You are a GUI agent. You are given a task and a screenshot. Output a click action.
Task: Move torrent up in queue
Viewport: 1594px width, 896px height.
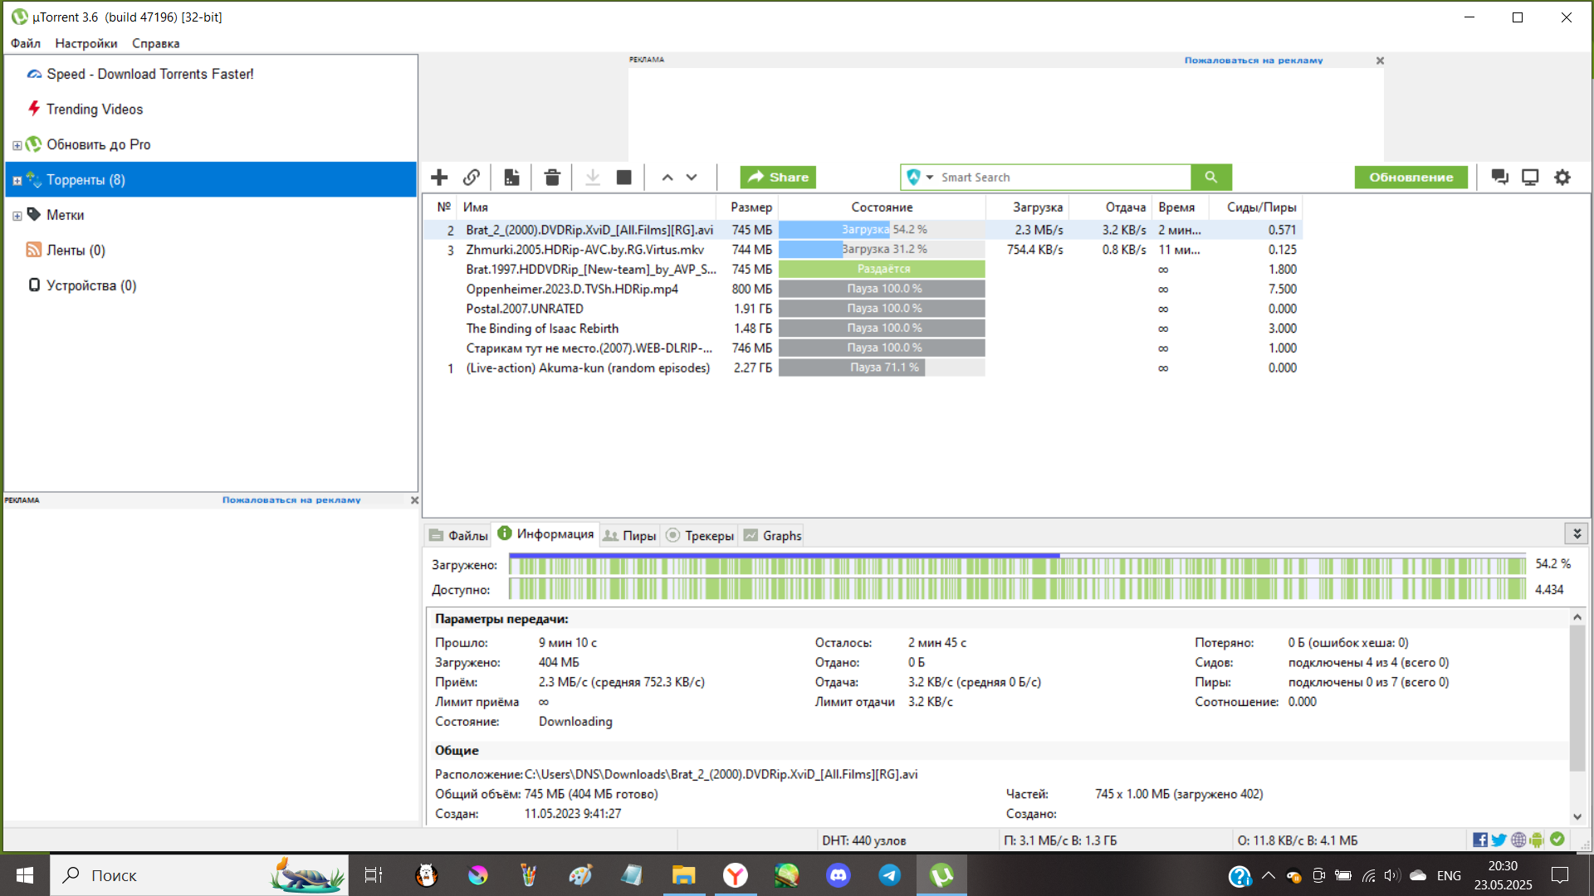click(667, 177)
